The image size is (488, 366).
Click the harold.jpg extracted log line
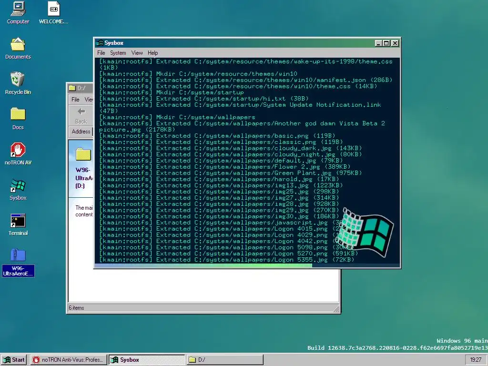[219, 179]
